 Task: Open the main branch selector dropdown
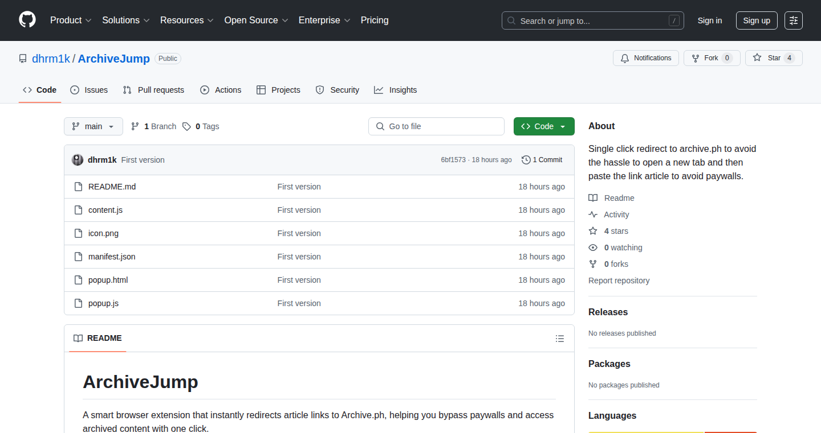tap(94, 126)
